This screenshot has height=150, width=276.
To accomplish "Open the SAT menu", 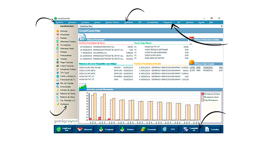I will pos(179,22).
